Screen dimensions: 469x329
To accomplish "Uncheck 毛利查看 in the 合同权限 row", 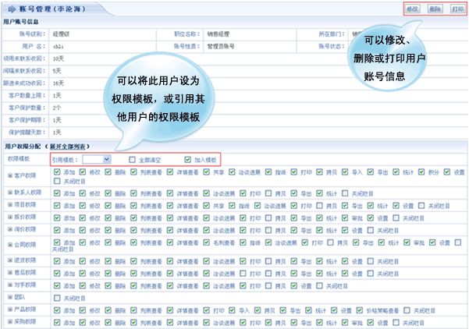I will tap(206, 242).
